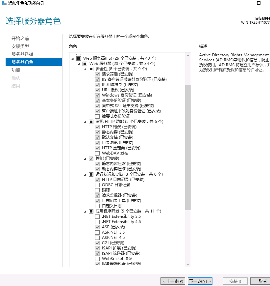Select the CGI (已安装) row
This screenshot has width=270, height=286.
[x=113, y=243]
